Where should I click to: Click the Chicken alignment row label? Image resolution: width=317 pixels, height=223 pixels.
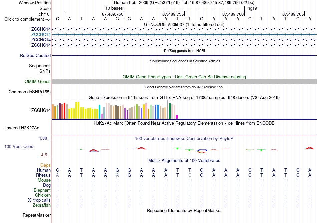coord(43,195)
